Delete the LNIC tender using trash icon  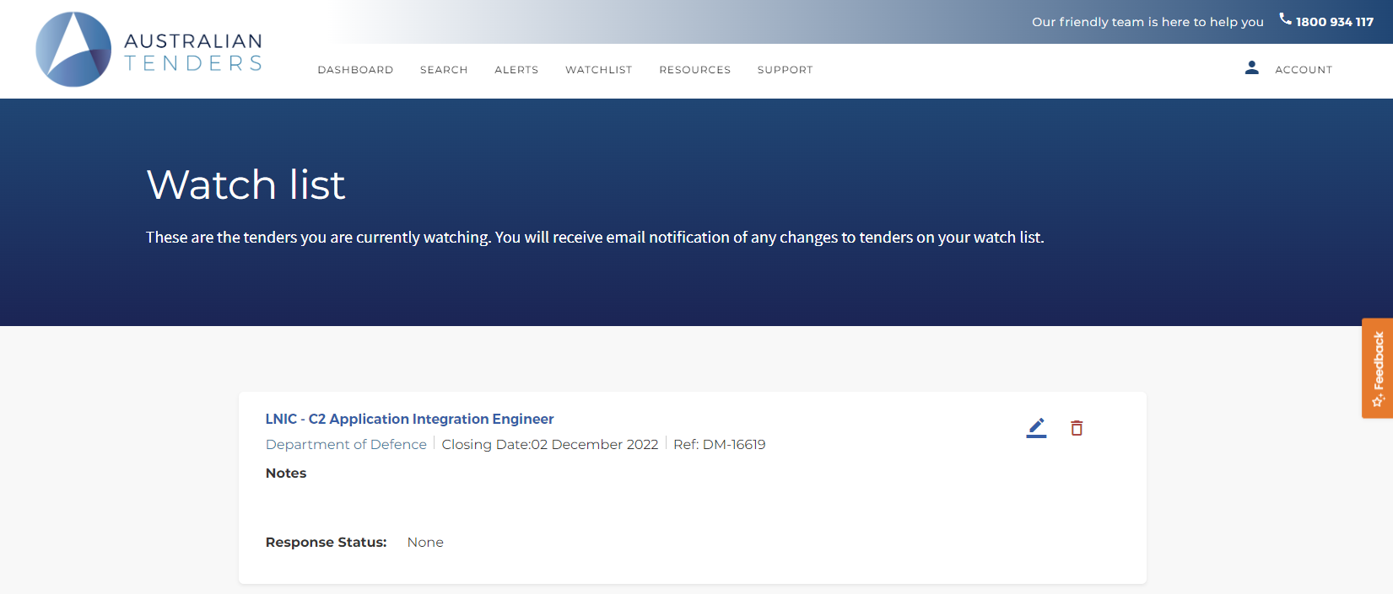tap(1077, 428)
